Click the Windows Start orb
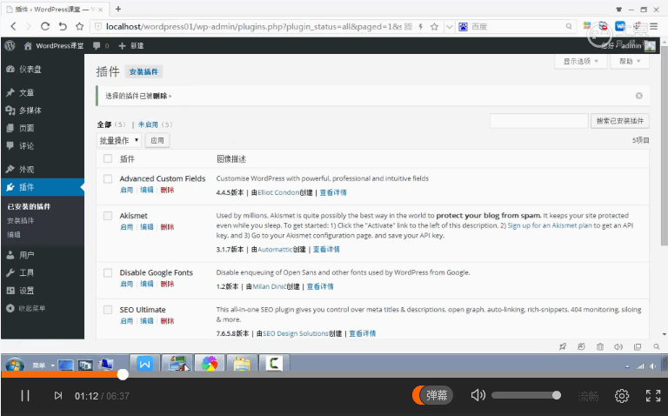The height and width of the screenshot is (416, 668). pyautogui.click(x=15, y=365)
